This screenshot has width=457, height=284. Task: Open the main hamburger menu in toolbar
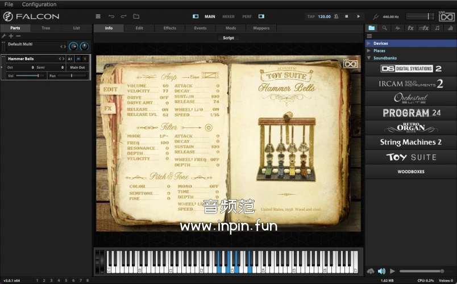click(x=98, y=16)
